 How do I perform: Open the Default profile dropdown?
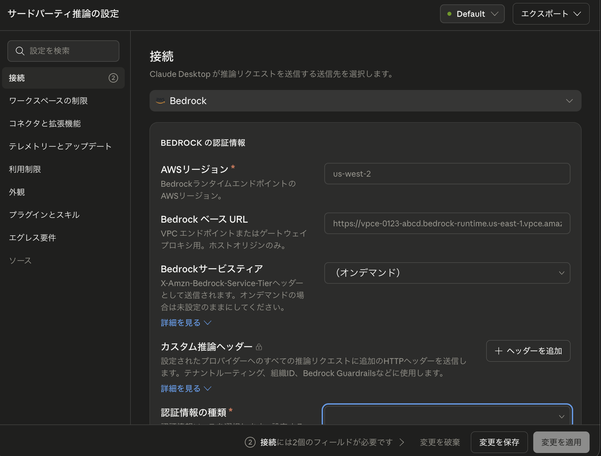click(x=472, y=14)
